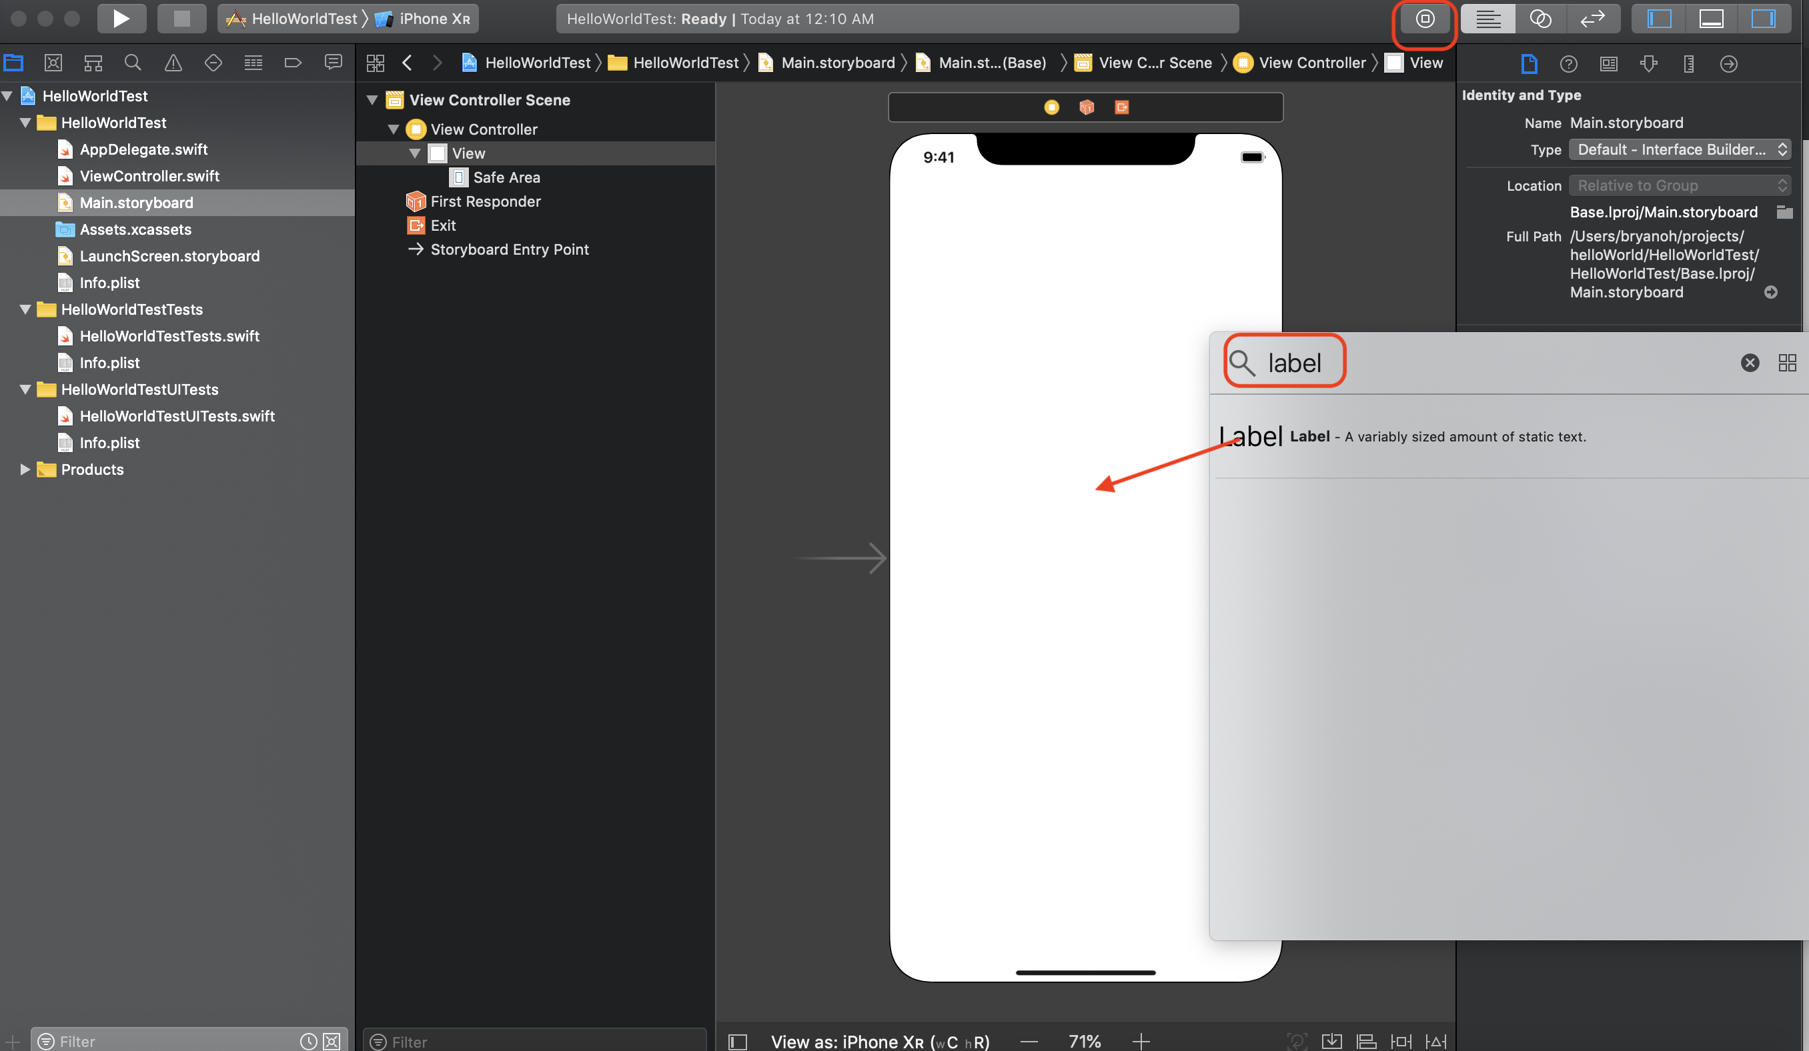Click the Stop button in toolbar
1809x1051 pixels.
[x=181, y=19]
